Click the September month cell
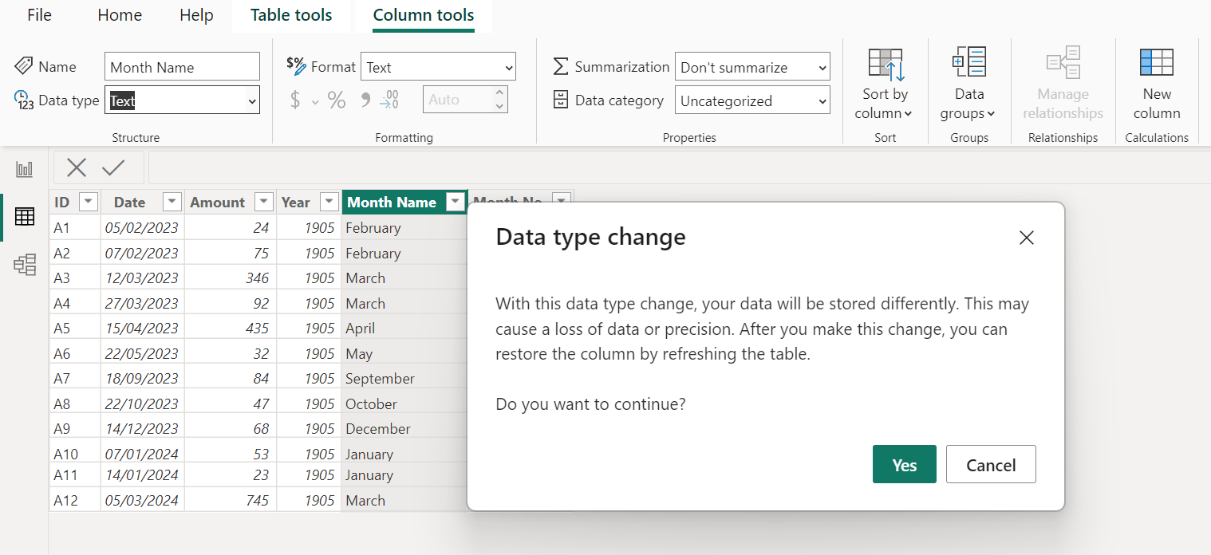The width and height of the screenshot is (1211, 555). click(x=404, y=379)
